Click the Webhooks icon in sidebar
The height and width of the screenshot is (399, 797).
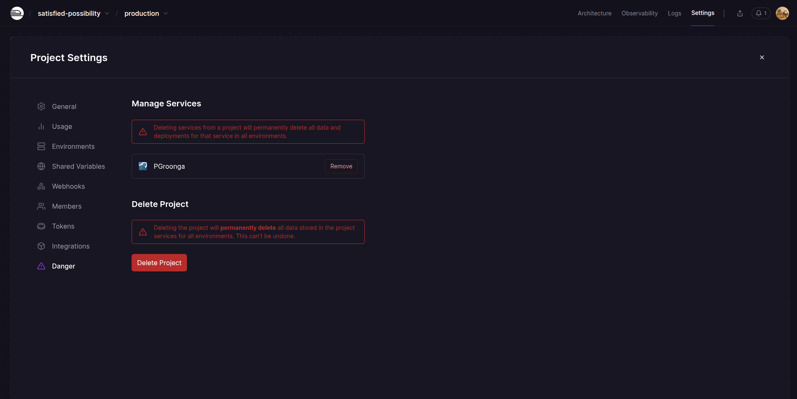[41, 186]
